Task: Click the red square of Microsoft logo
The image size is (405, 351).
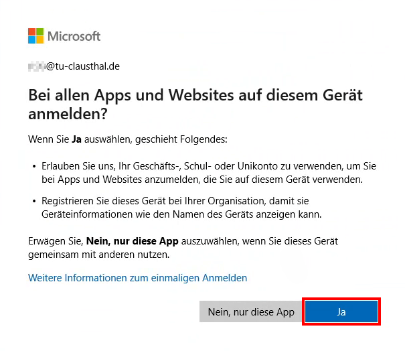Action: (31, 31)
